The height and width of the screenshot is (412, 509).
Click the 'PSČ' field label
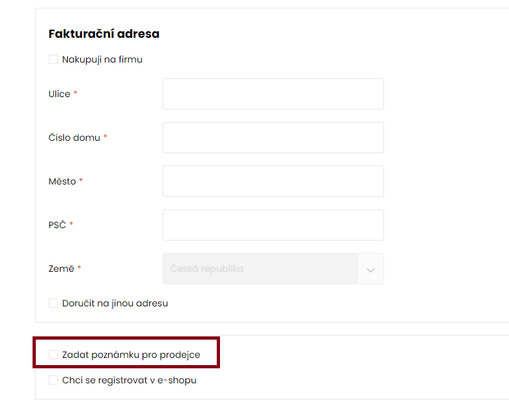[57, 225]
